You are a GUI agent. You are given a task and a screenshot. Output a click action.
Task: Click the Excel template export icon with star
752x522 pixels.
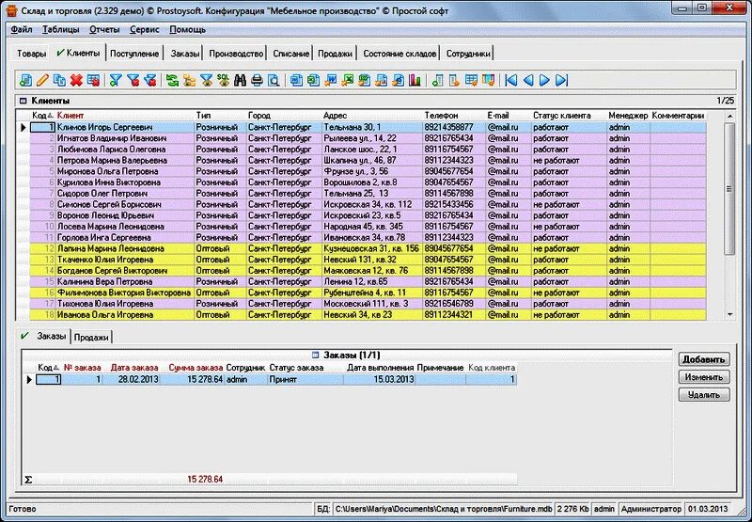pos(347,80)
